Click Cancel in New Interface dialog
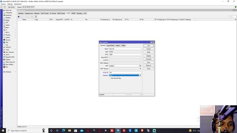Image resolution: width=237 pixels, height=133 pixels. 148,49
